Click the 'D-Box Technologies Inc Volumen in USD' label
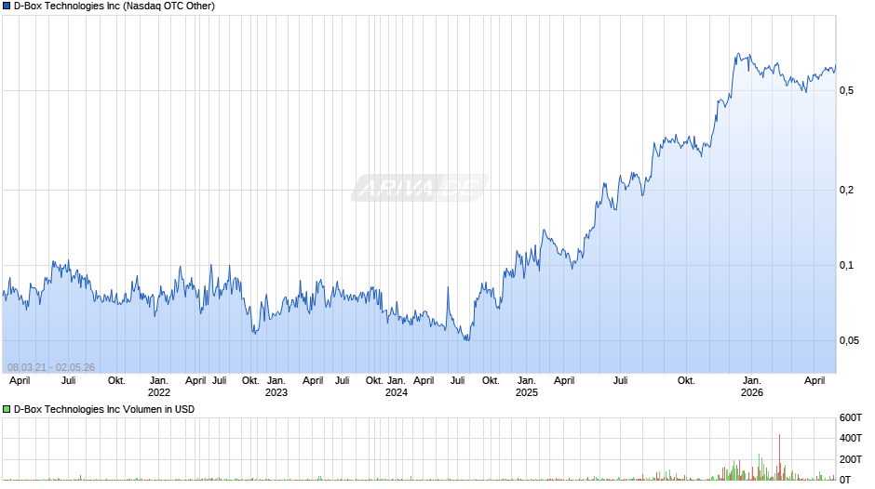 pyautogui.click(x=104, y=409)
